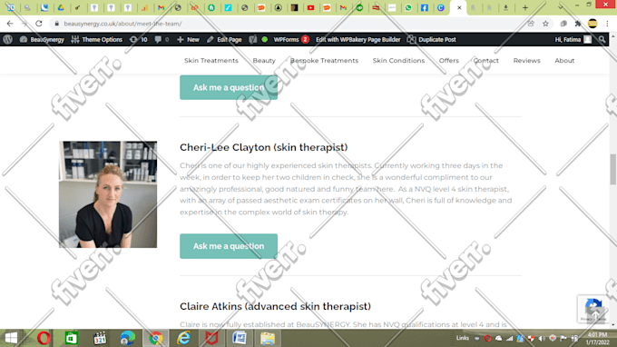Open a new tab with the plus button

tap(525, 7)
